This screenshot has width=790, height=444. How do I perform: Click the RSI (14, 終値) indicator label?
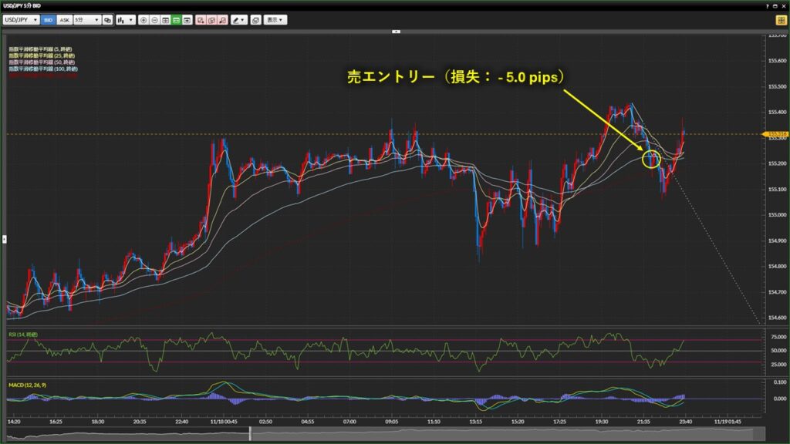pyautogui.click(x=22, y=335)
